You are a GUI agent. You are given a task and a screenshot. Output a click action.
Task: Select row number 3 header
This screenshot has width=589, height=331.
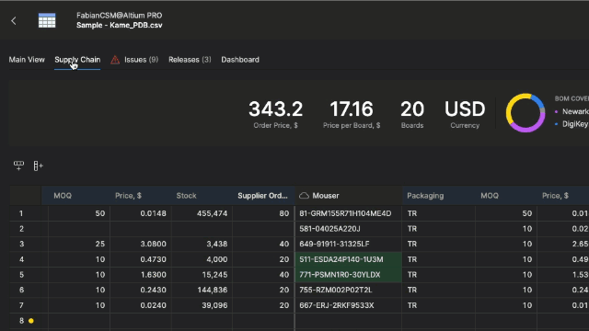click(21, 244)
